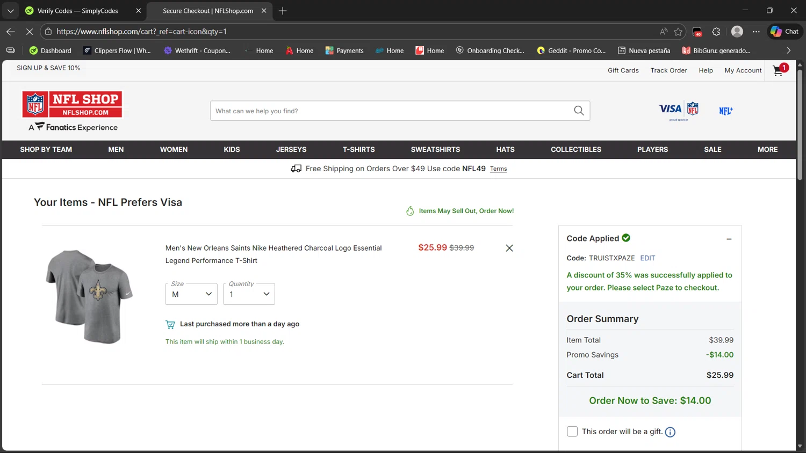Open T-Shirts menu
The width and height of the screenshot is (806, 453).
coord(359,150)
